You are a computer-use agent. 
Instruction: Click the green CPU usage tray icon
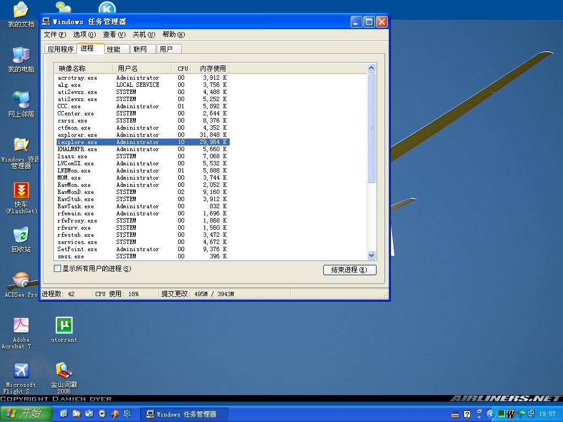(501, 414)
